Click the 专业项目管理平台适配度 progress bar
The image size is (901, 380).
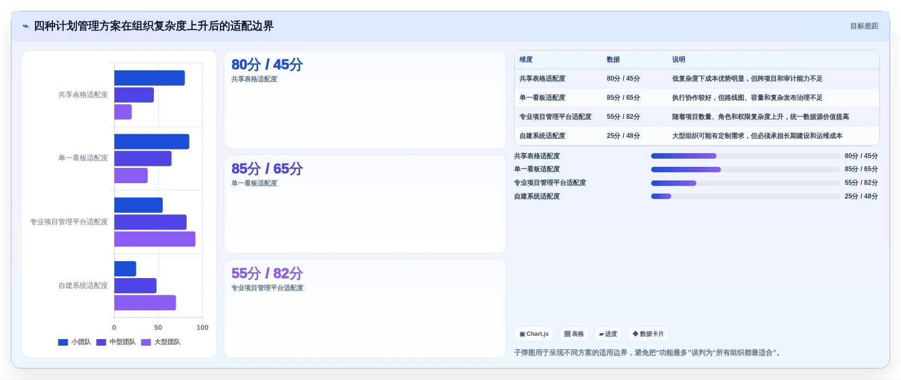click(x=745, y=183)
